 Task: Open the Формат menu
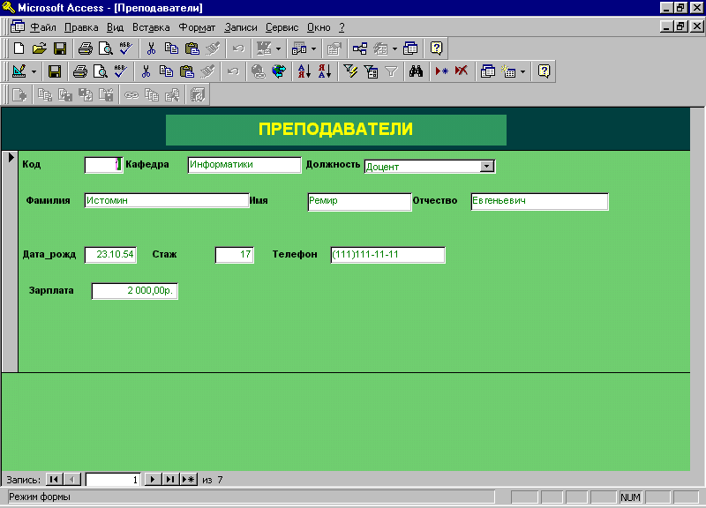pos(197,27)
